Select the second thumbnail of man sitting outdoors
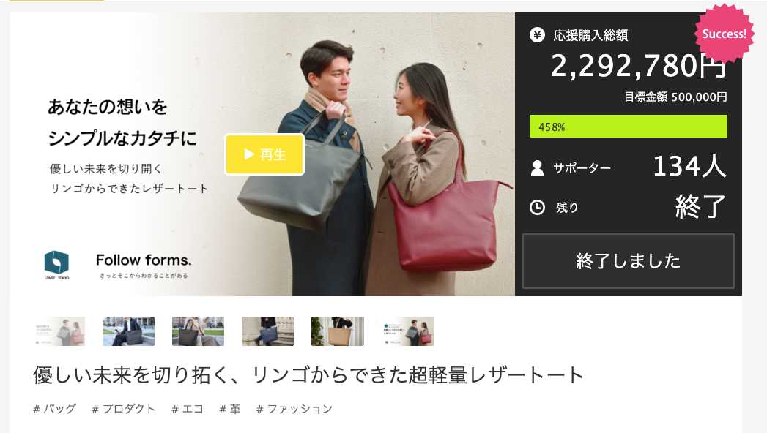 [129, 331]
